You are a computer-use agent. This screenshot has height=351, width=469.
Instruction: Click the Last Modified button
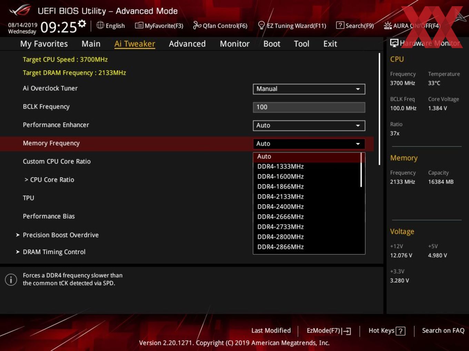pos(271,331)
